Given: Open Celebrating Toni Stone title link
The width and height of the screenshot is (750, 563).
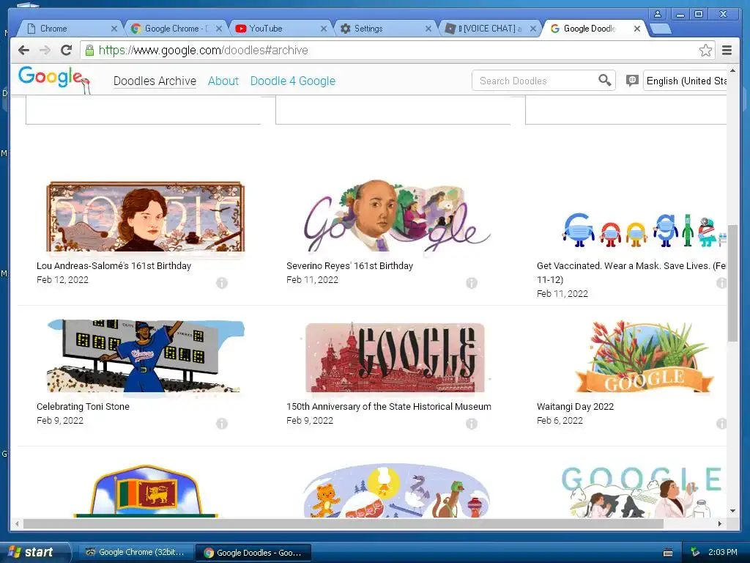Looking at the screenshot, I should point(83,406).
